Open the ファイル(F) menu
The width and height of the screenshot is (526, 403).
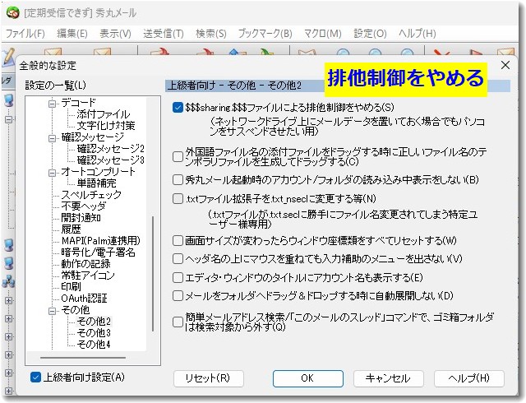tap(25, 34)
